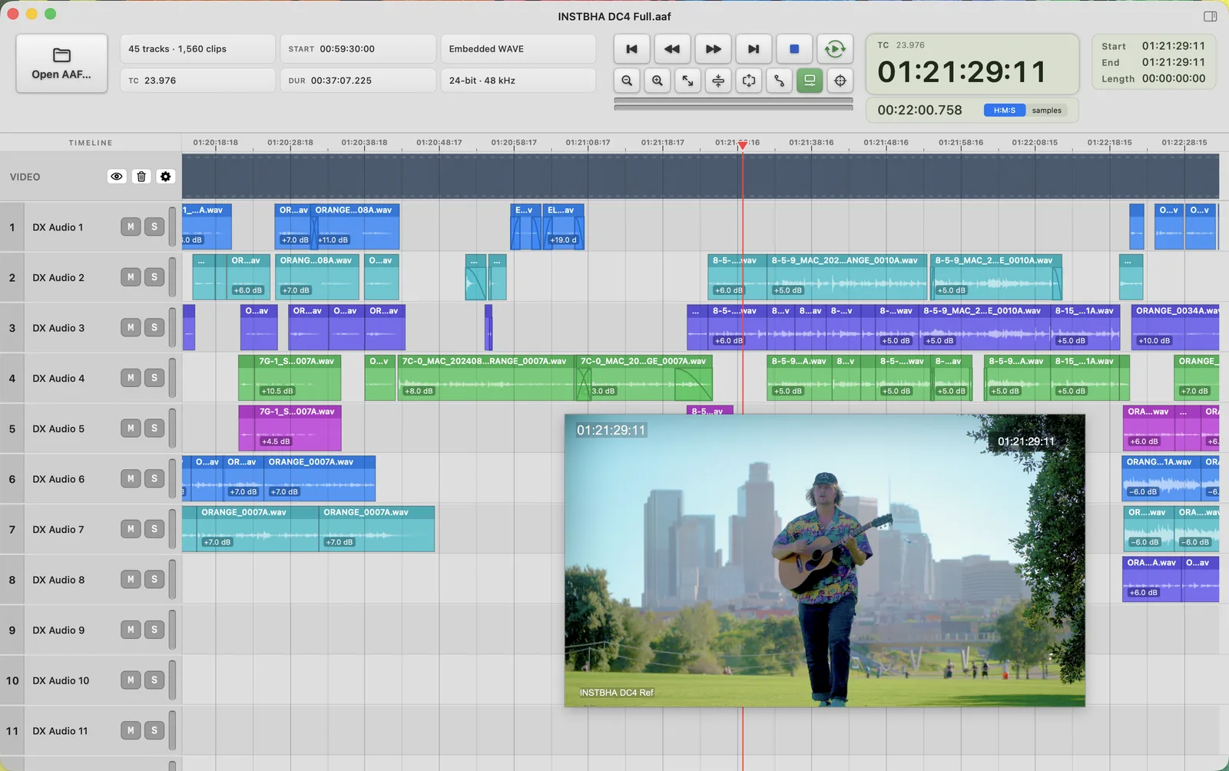The height and width of the screenshot is (771, 1229).
Task: Select 7C-0_MAC_202408...RANGE_0007A.wav clip
Action: click(x=486, y=378)
